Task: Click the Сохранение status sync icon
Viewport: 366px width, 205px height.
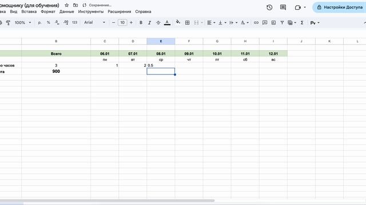Action: tap(85, 5)
